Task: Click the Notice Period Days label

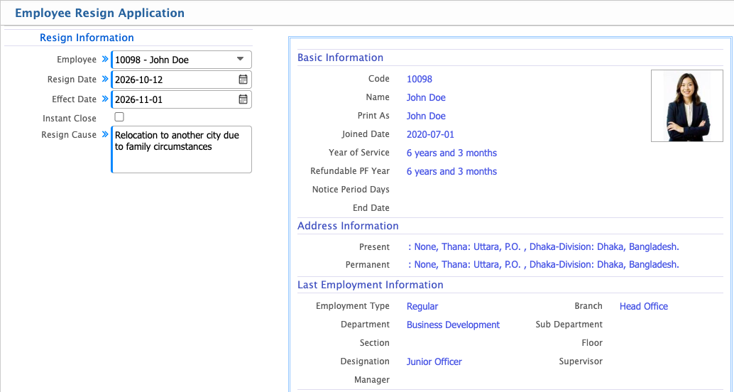Action: pyautogui.click(x=351, y=190)
